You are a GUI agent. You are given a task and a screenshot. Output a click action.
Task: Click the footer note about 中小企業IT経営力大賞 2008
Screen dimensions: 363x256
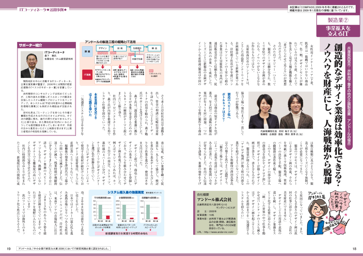(63, 249)
